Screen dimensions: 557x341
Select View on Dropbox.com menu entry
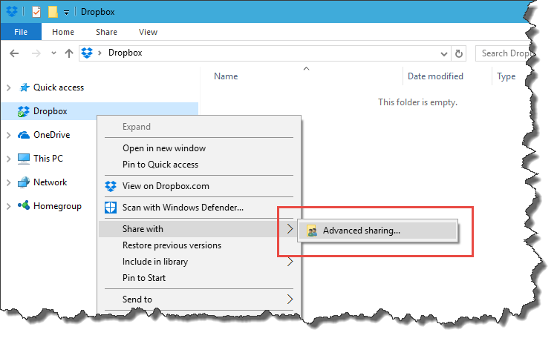coord(166,186)
